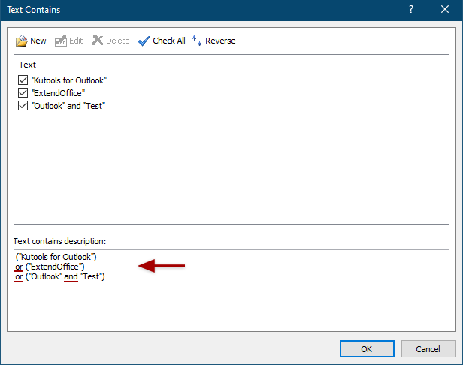Click the "and" operator in the description

click(71, 276)
